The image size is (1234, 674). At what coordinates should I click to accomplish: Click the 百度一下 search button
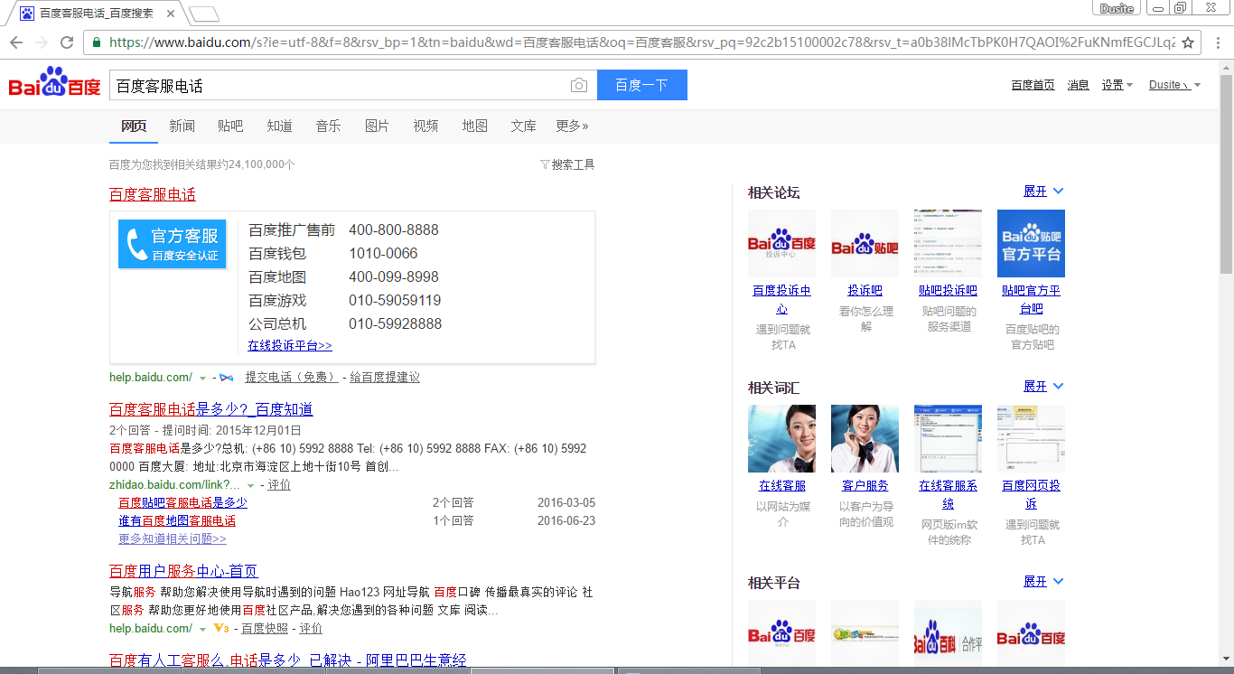click(642, 85)
